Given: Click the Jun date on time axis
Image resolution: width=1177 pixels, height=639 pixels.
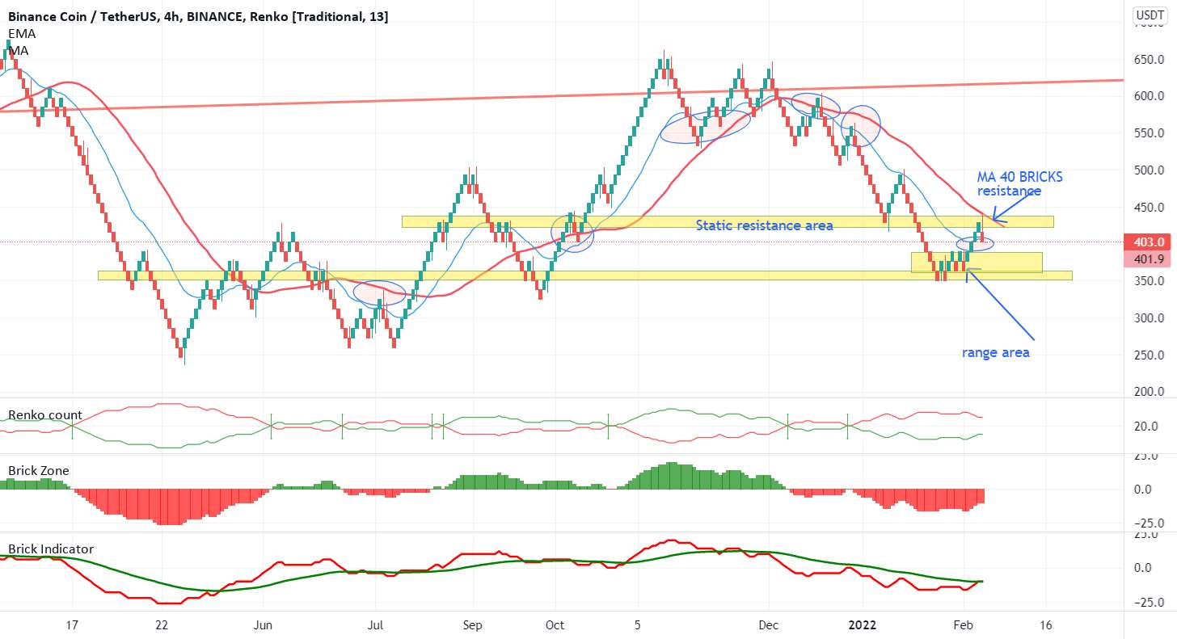Looking at the screenshot, I should point(262,625).
